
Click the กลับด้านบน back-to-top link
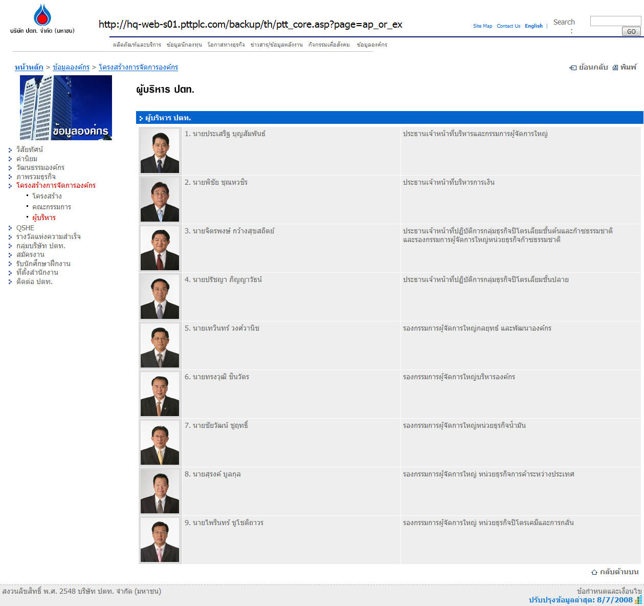619,572
